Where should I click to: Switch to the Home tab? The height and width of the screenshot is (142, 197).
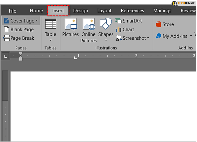pos(36,11)
